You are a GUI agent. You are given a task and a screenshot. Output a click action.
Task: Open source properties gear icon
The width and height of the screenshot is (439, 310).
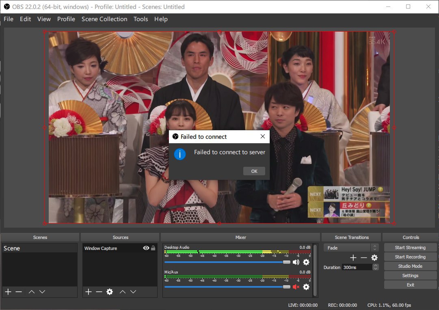(x=109, y=292)
